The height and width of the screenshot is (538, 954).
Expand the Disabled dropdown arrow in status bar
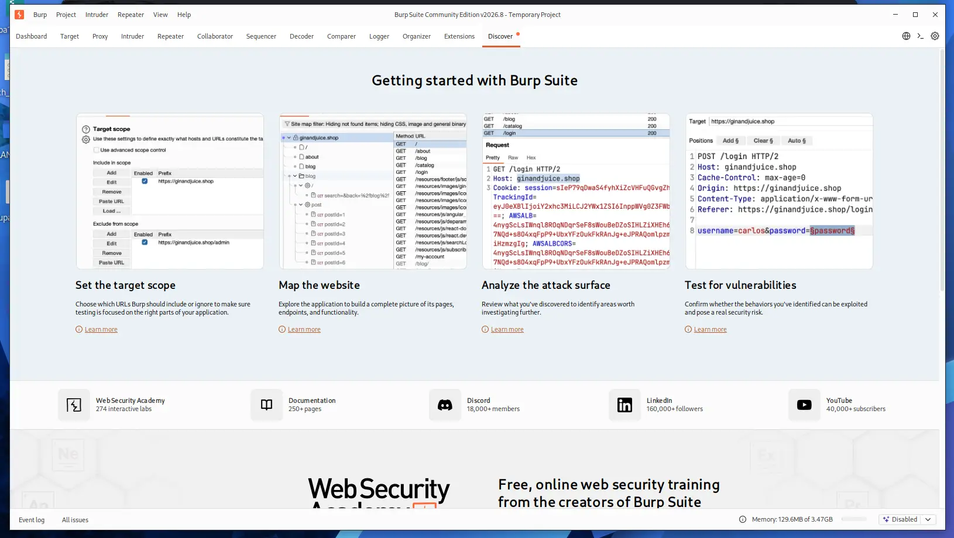928,519
